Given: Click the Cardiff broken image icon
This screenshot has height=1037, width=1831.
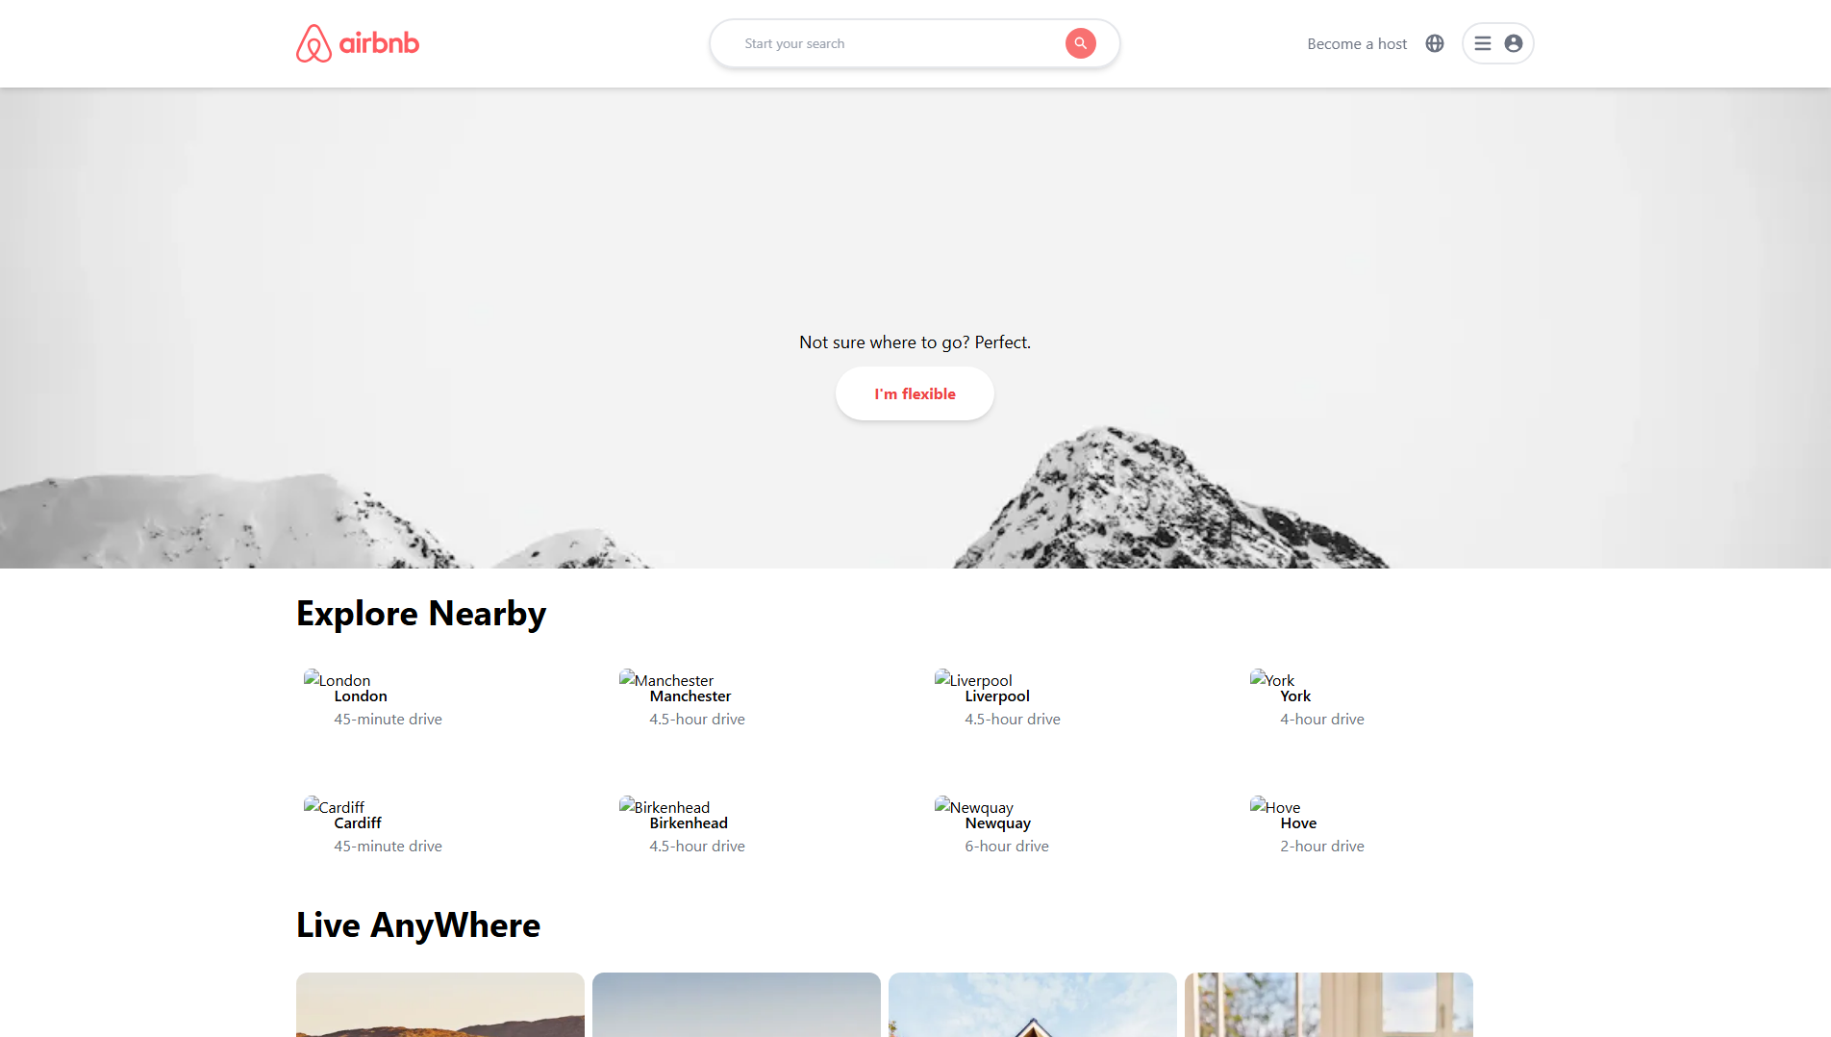Looking at the screenshot, I should coord(312,804).
